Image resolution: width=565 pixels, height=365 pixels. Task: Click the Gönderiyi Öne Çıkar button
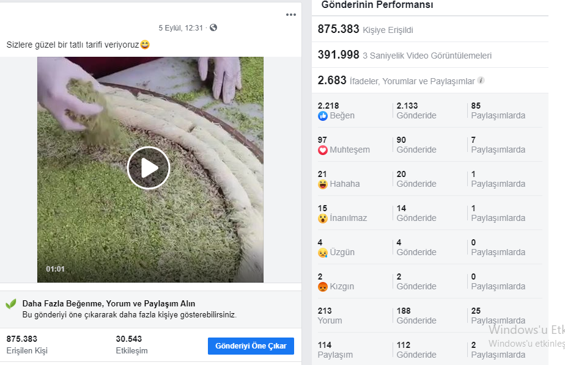[x=251, y=346]
